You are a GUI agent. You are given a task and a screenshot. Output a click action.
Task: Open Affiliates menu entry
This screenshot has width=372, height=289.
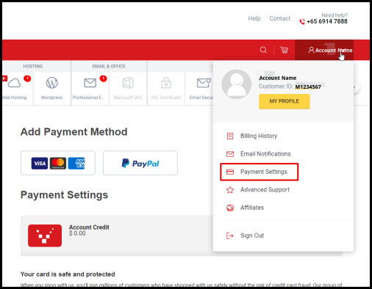point(252,208)
